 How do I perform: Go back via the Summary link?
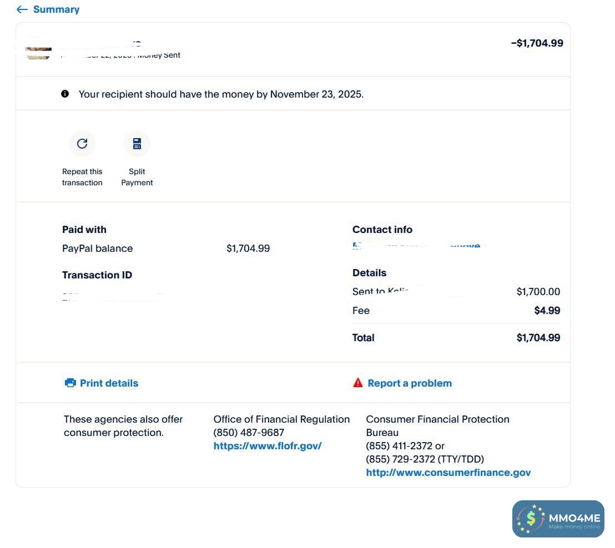56,9
